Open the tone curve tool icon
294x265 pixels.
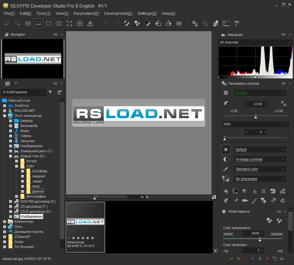tap(235, 191)
